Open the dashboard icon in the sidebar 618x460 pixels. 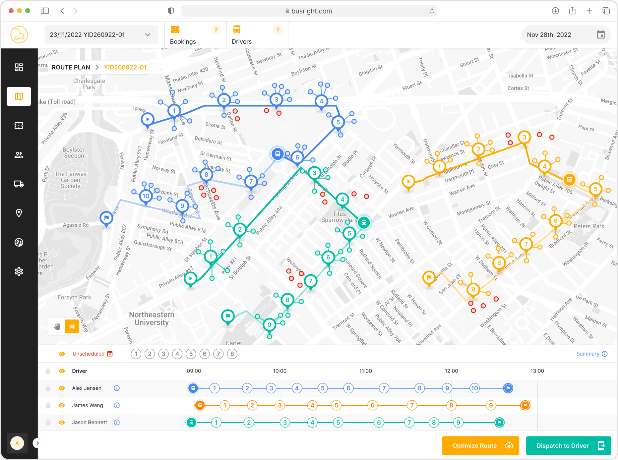[x=19, y=67]
